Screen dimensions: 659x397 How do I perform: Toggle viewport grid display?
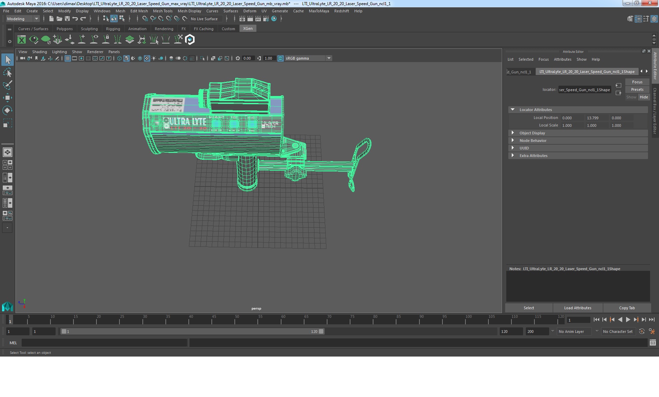coord(68,58)
